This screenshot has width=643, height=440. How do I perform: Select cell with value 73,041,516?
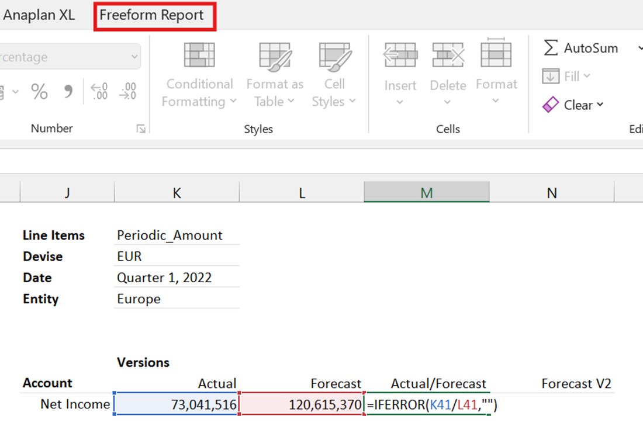tap(177, 404)
